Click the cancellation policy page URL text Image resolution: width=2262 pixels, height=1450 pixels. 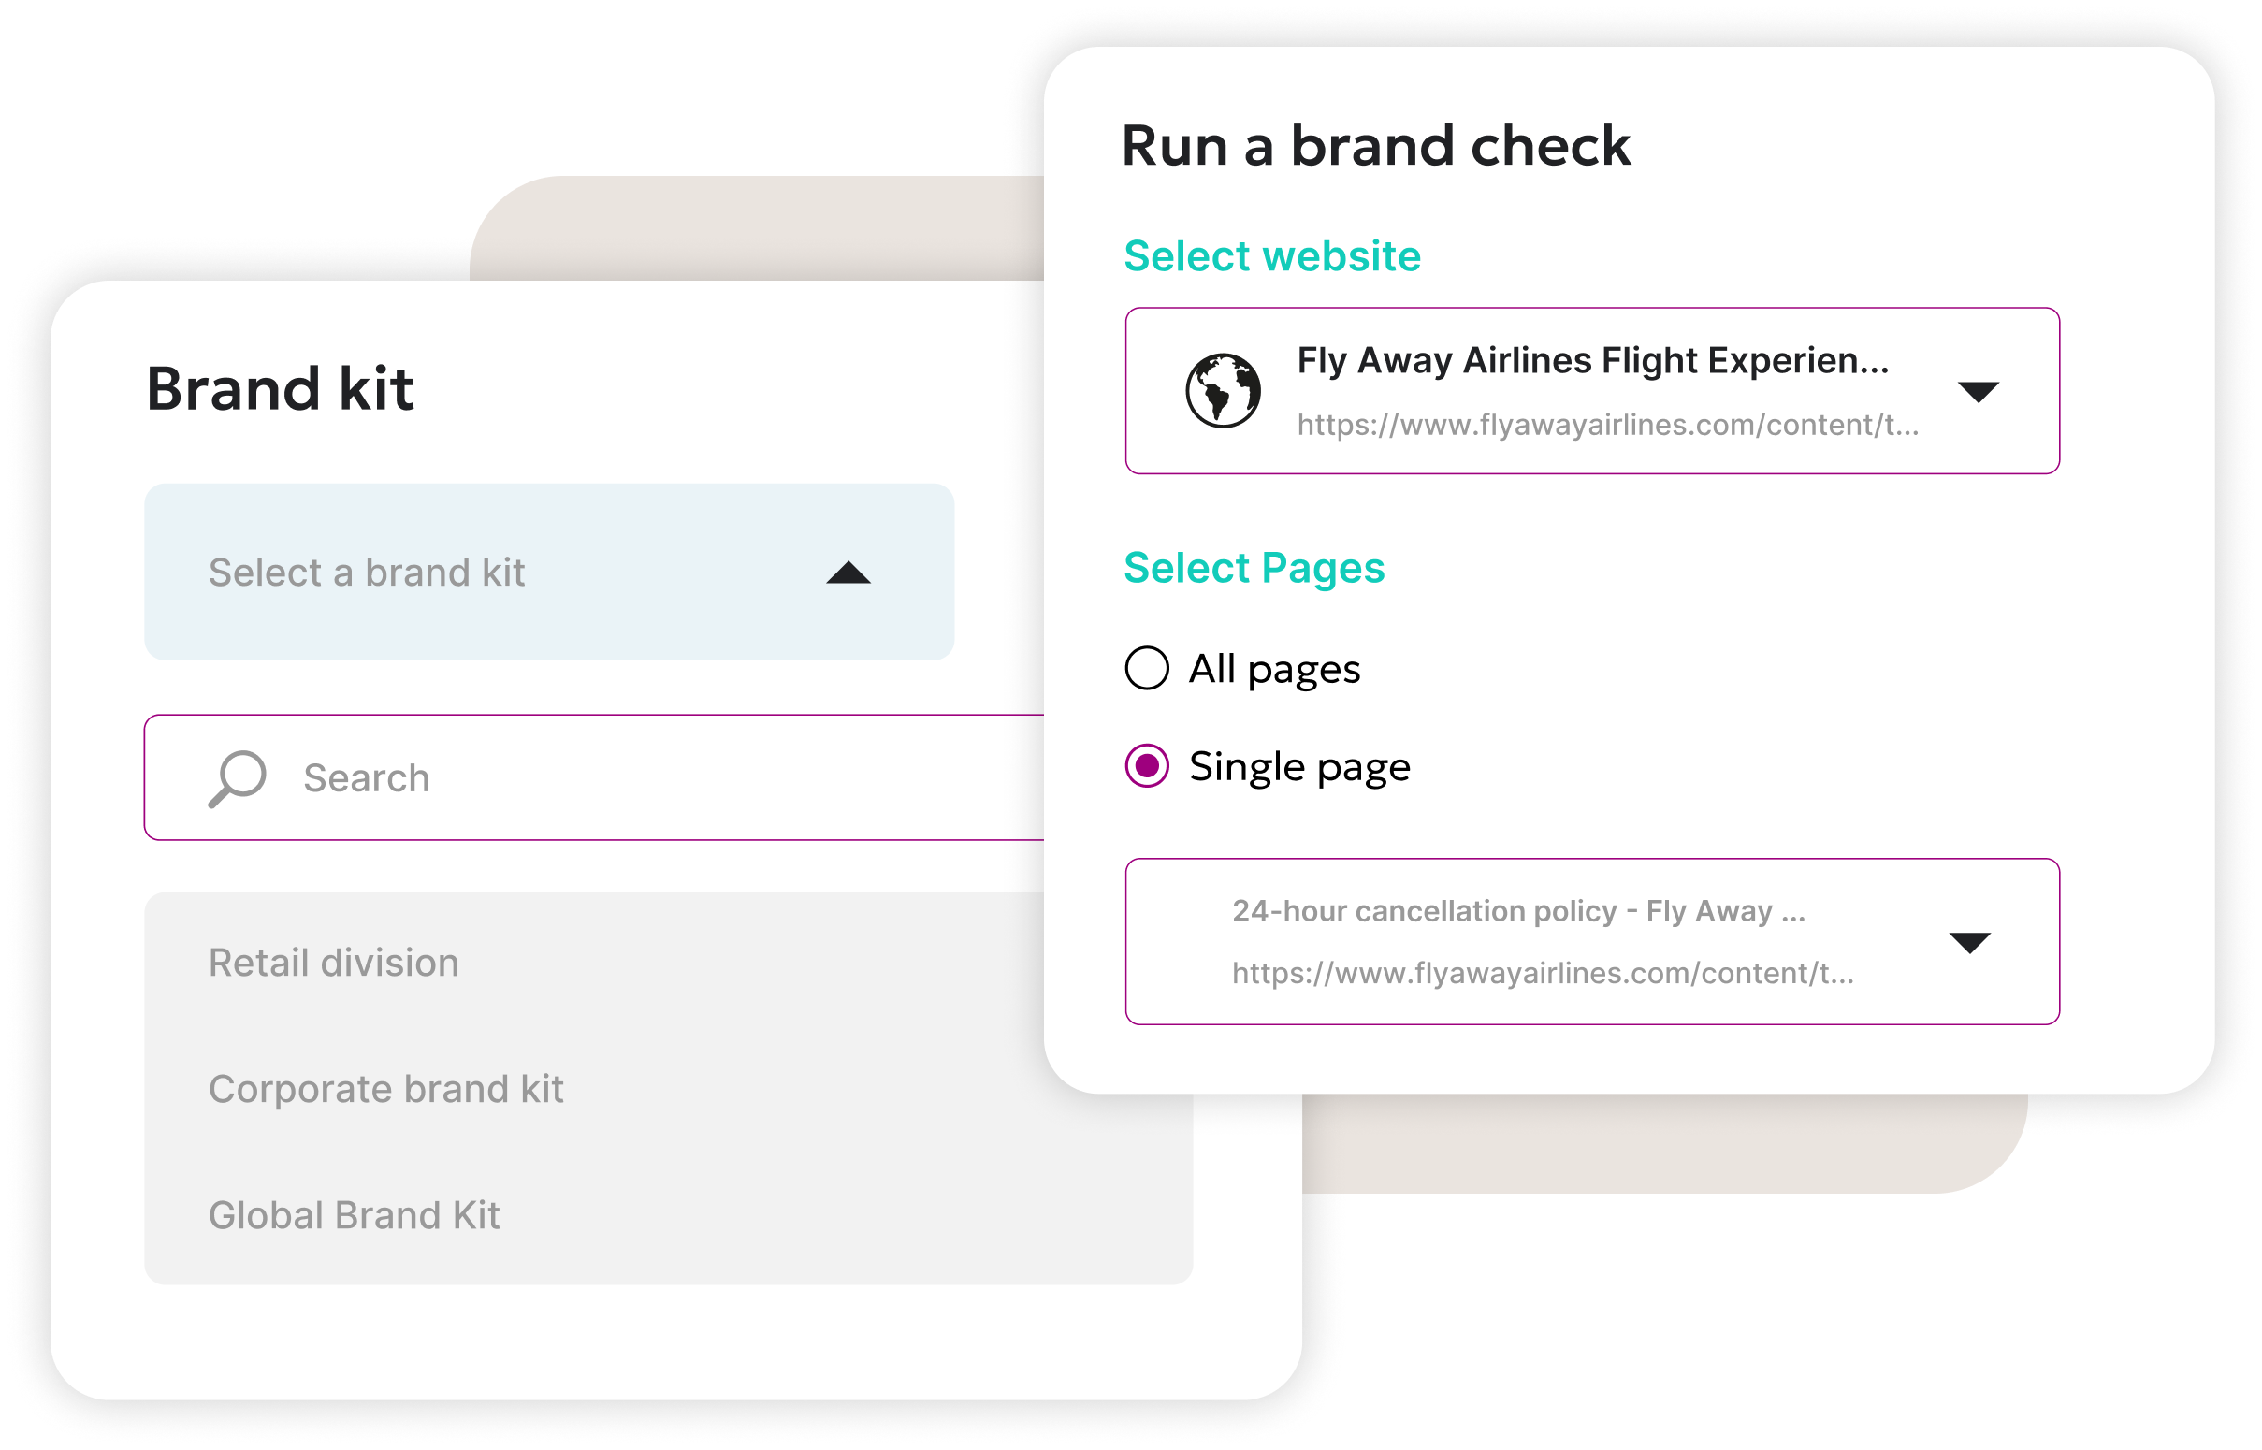1542,974
